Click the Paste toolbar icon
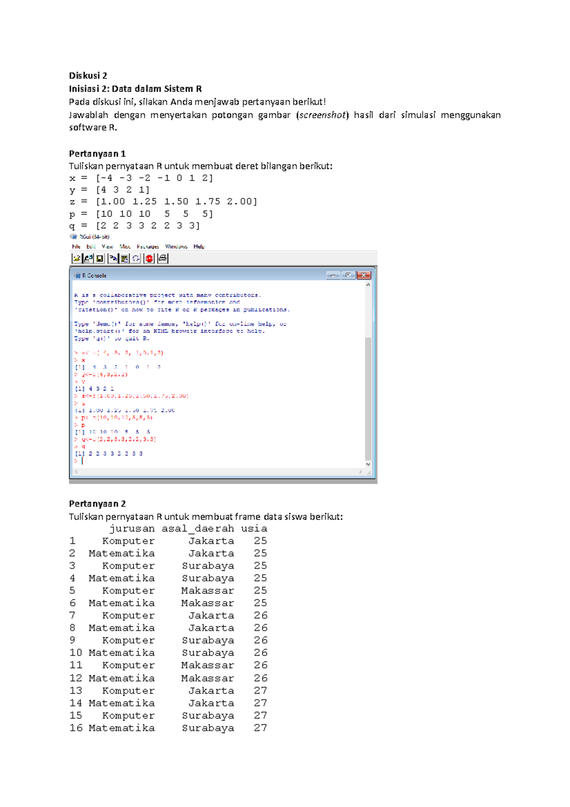Image resolution: width=570 pixels, height=807 pixels. 124,259
